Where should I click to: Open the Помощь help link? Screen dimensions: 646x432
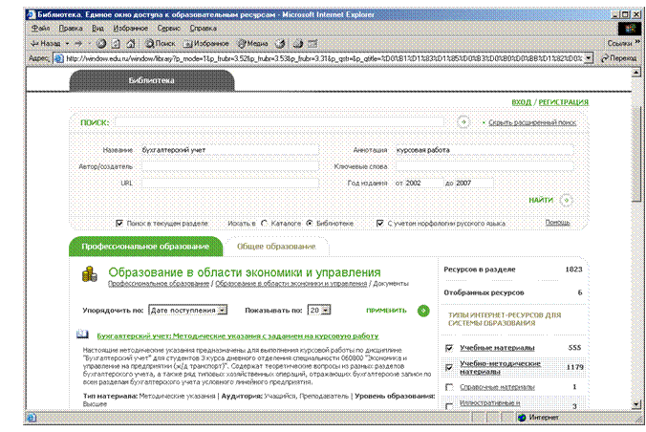557,223
